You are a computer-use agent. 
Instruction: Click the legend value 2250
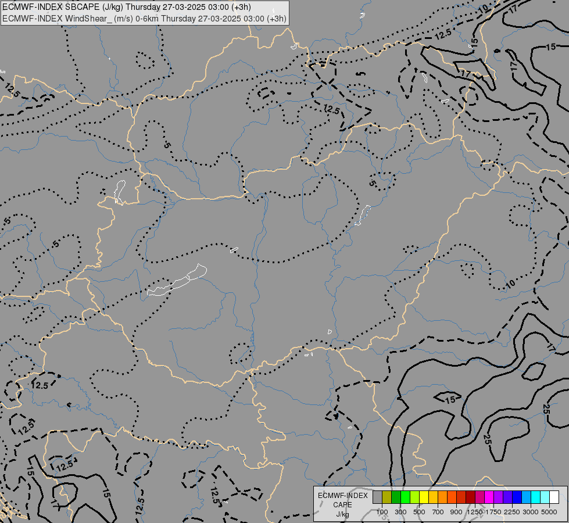pos(512,512)
